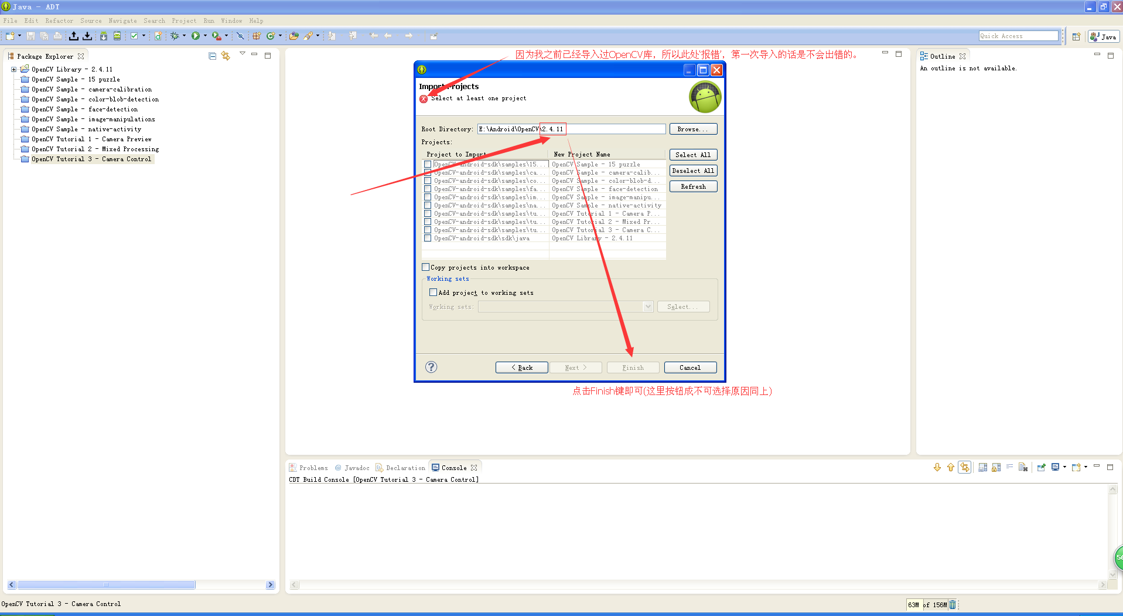Click the lint check mark toolbar icon

pos(134,36)
